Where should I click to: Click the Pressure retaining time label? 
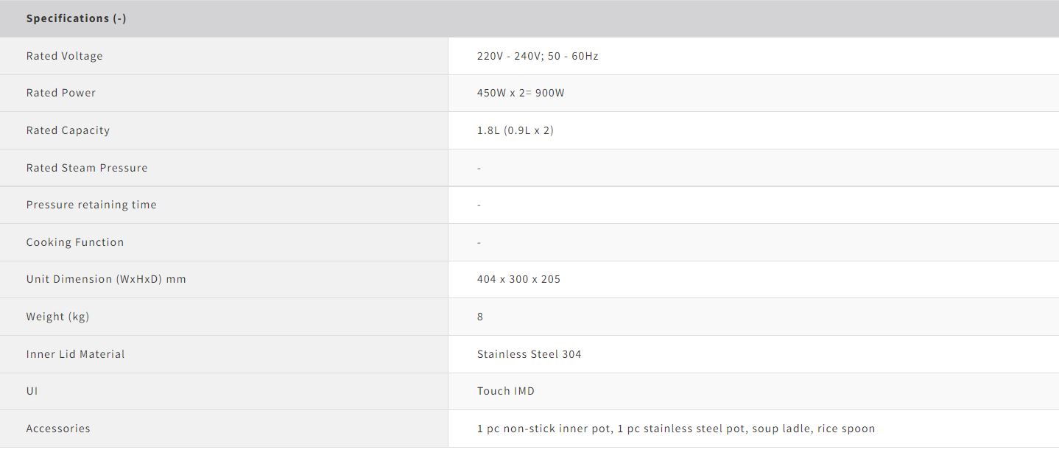tap(91, 205)
